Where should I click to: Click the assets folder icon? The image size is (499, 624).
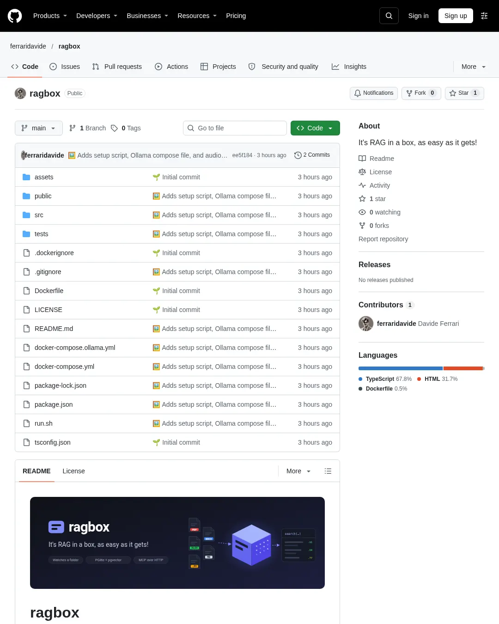(26, 177)
